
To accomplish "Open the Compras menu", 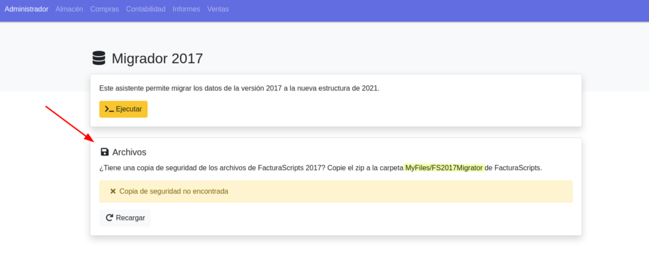I will pyautogui.click(x=105, y=9).
